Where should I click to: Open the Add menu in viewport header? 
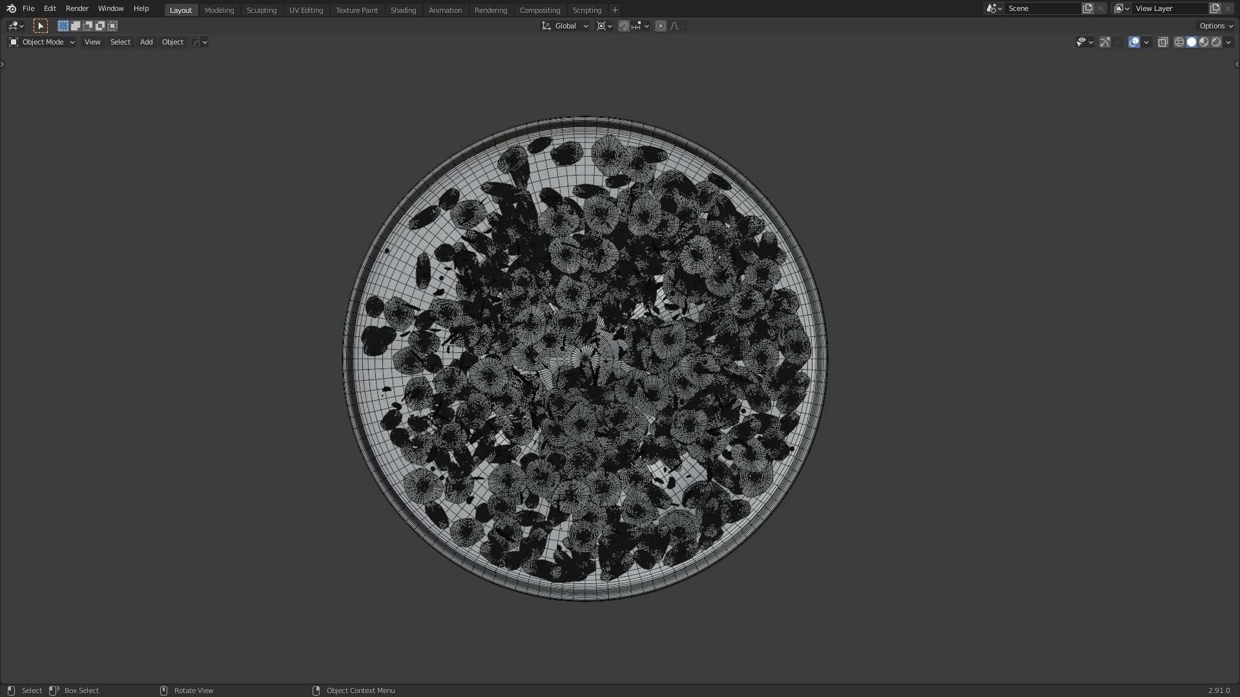(x=146, y=42)
